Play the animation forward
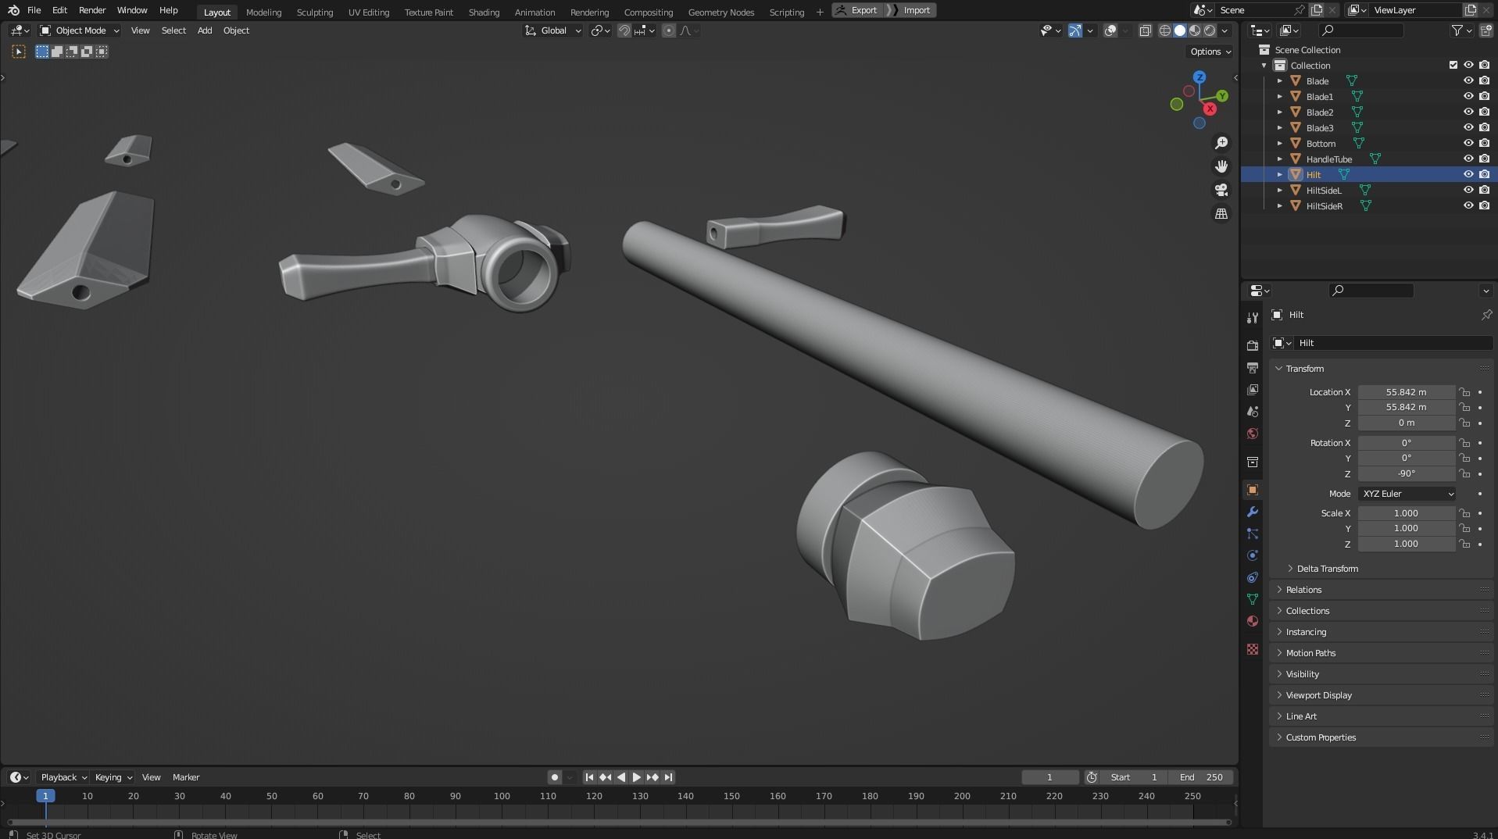Image resolution: width=1498 pixels, height=839 pixels. (x=636, y=777)
